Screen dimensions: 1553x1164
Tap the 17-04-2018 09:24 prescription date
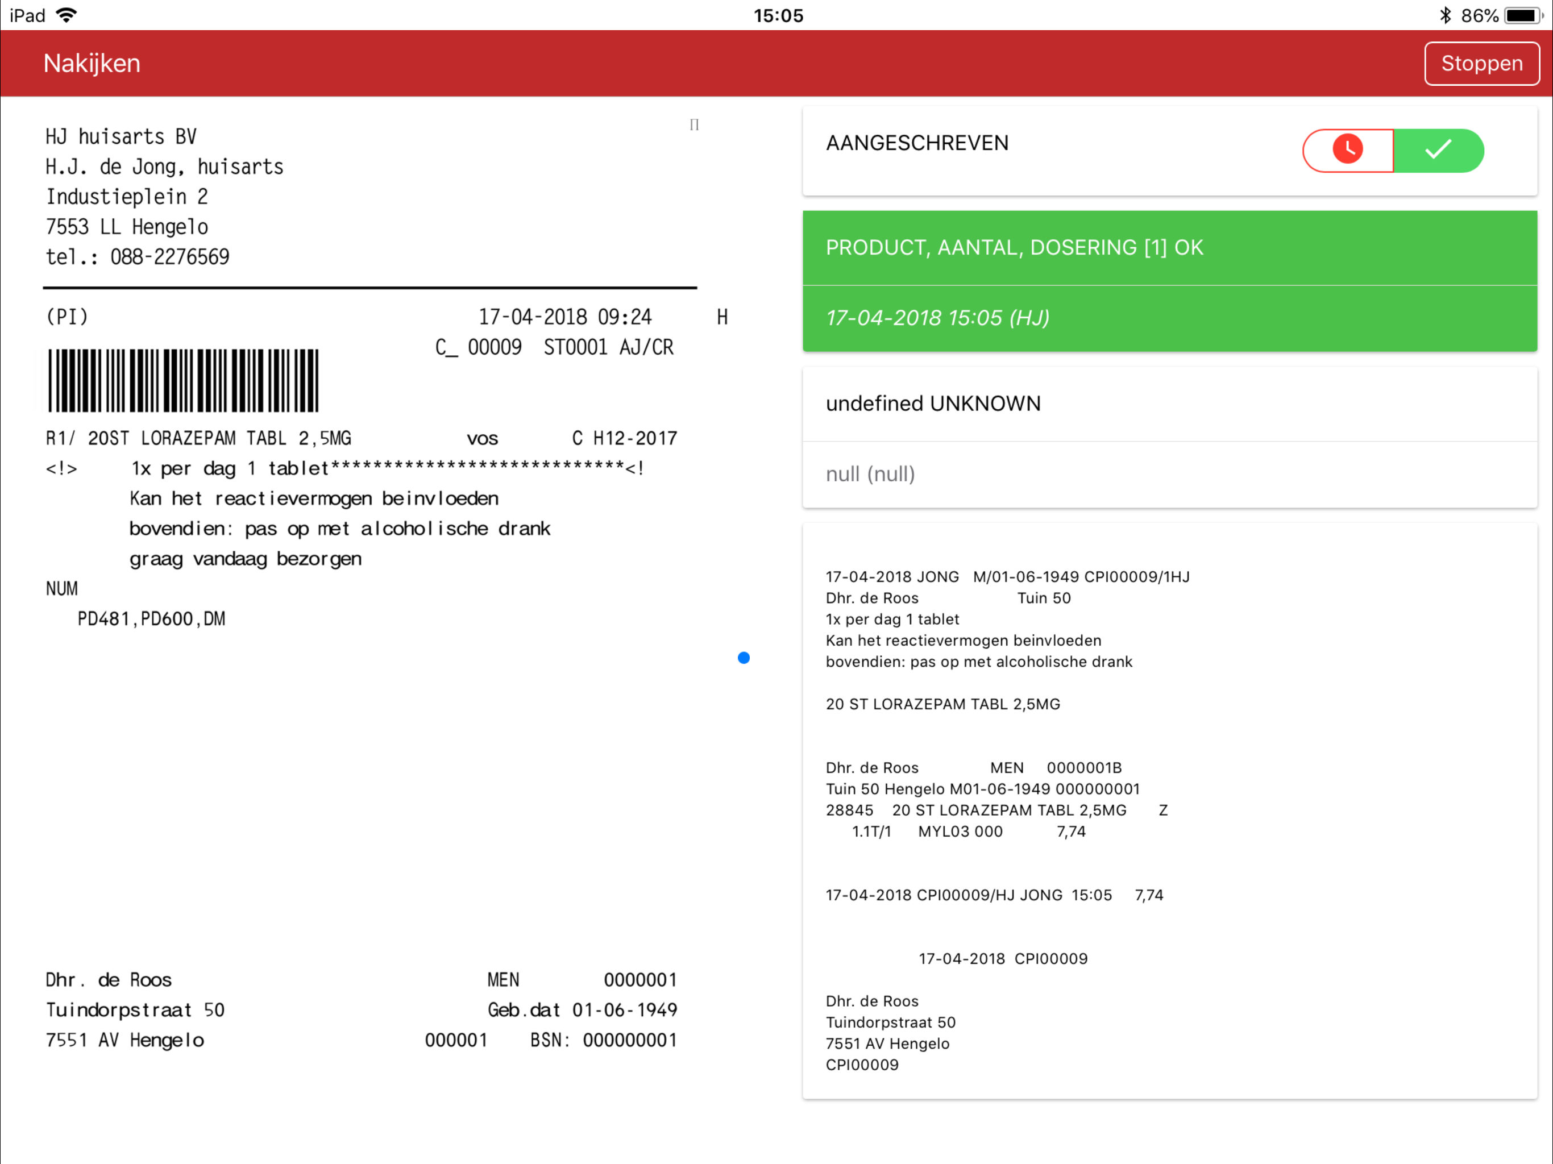click(565, 317)
